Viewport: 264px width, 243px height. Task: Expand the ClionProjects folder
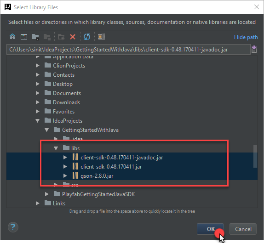click(x=38, y=65)
